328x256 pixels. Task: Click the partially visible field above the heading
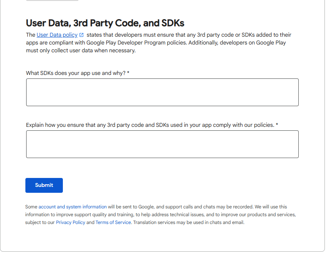pos(52,0)
